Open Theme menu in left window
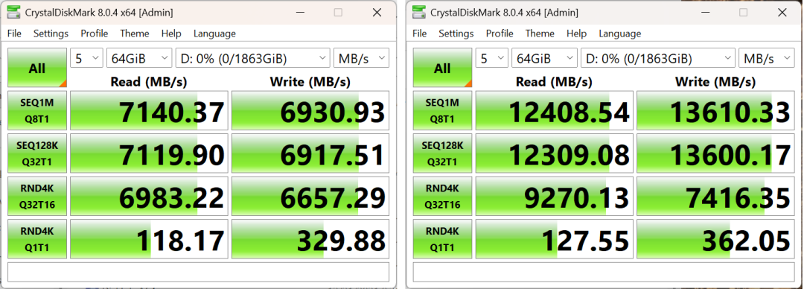The width and height of the screenshot is (804, 289). tap(134, 34)
